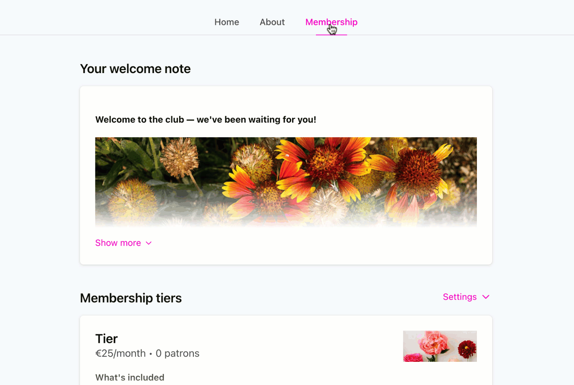
Task: Expand the welcome note with Show more
Action: pos(124,243)
